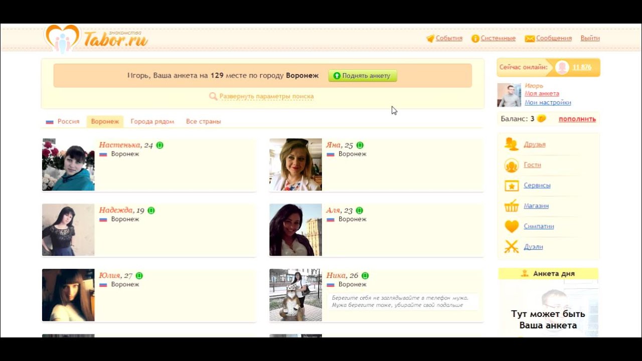Open the Друзья friends icon
642x361 pixels.
[x=512, y=144]
